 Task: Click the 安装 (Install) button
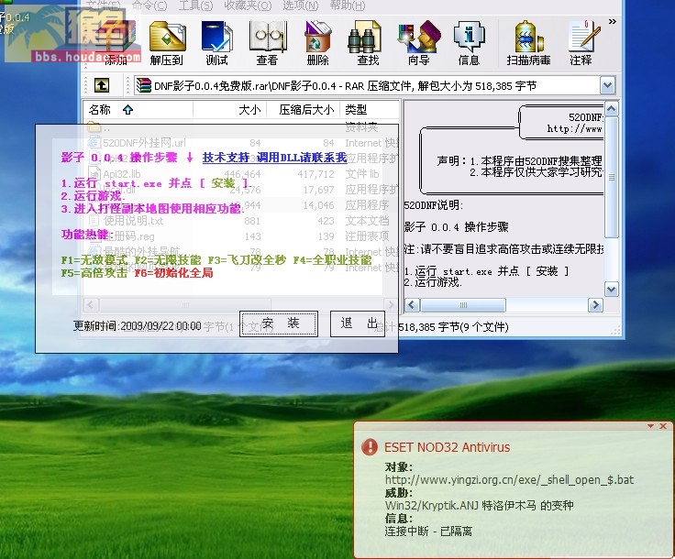(279, 323)
